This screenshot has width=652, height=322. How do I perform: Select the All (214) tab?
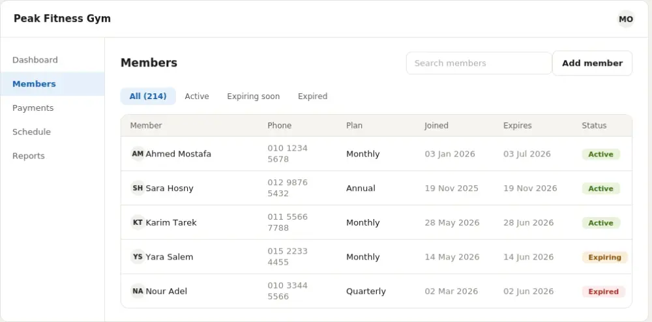coord(148,96)
